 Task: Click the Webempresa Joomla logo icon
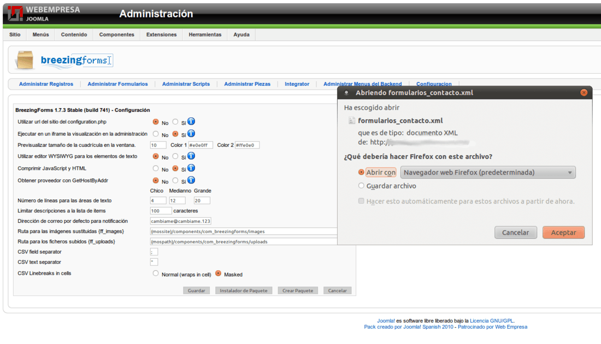[x=15, y=14]
